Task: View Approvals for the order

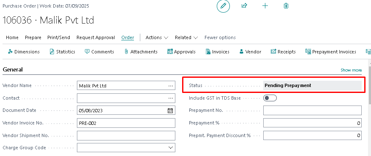Action: click(181, 52)
